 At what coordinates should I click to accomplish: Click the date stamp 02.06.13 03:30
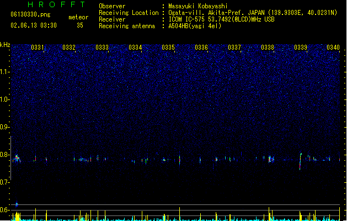tap(34, 25)
